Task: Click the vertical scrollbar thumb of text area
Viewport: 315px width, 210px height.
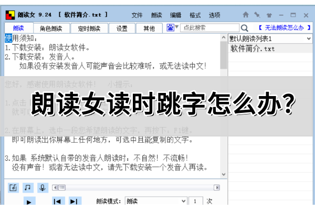Action: [224, 55]
